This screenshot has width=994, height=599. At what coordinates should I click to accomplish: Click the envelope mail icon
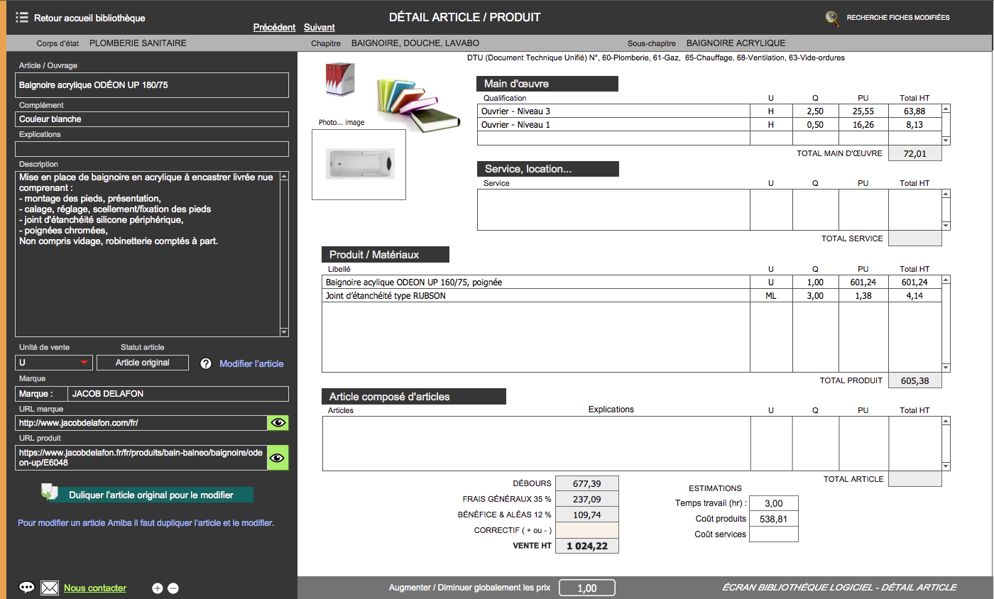click(49, 588)
